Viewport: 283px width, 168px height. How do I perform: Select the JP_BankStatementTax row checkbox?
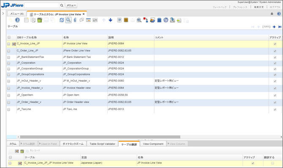tap(9, 57)
